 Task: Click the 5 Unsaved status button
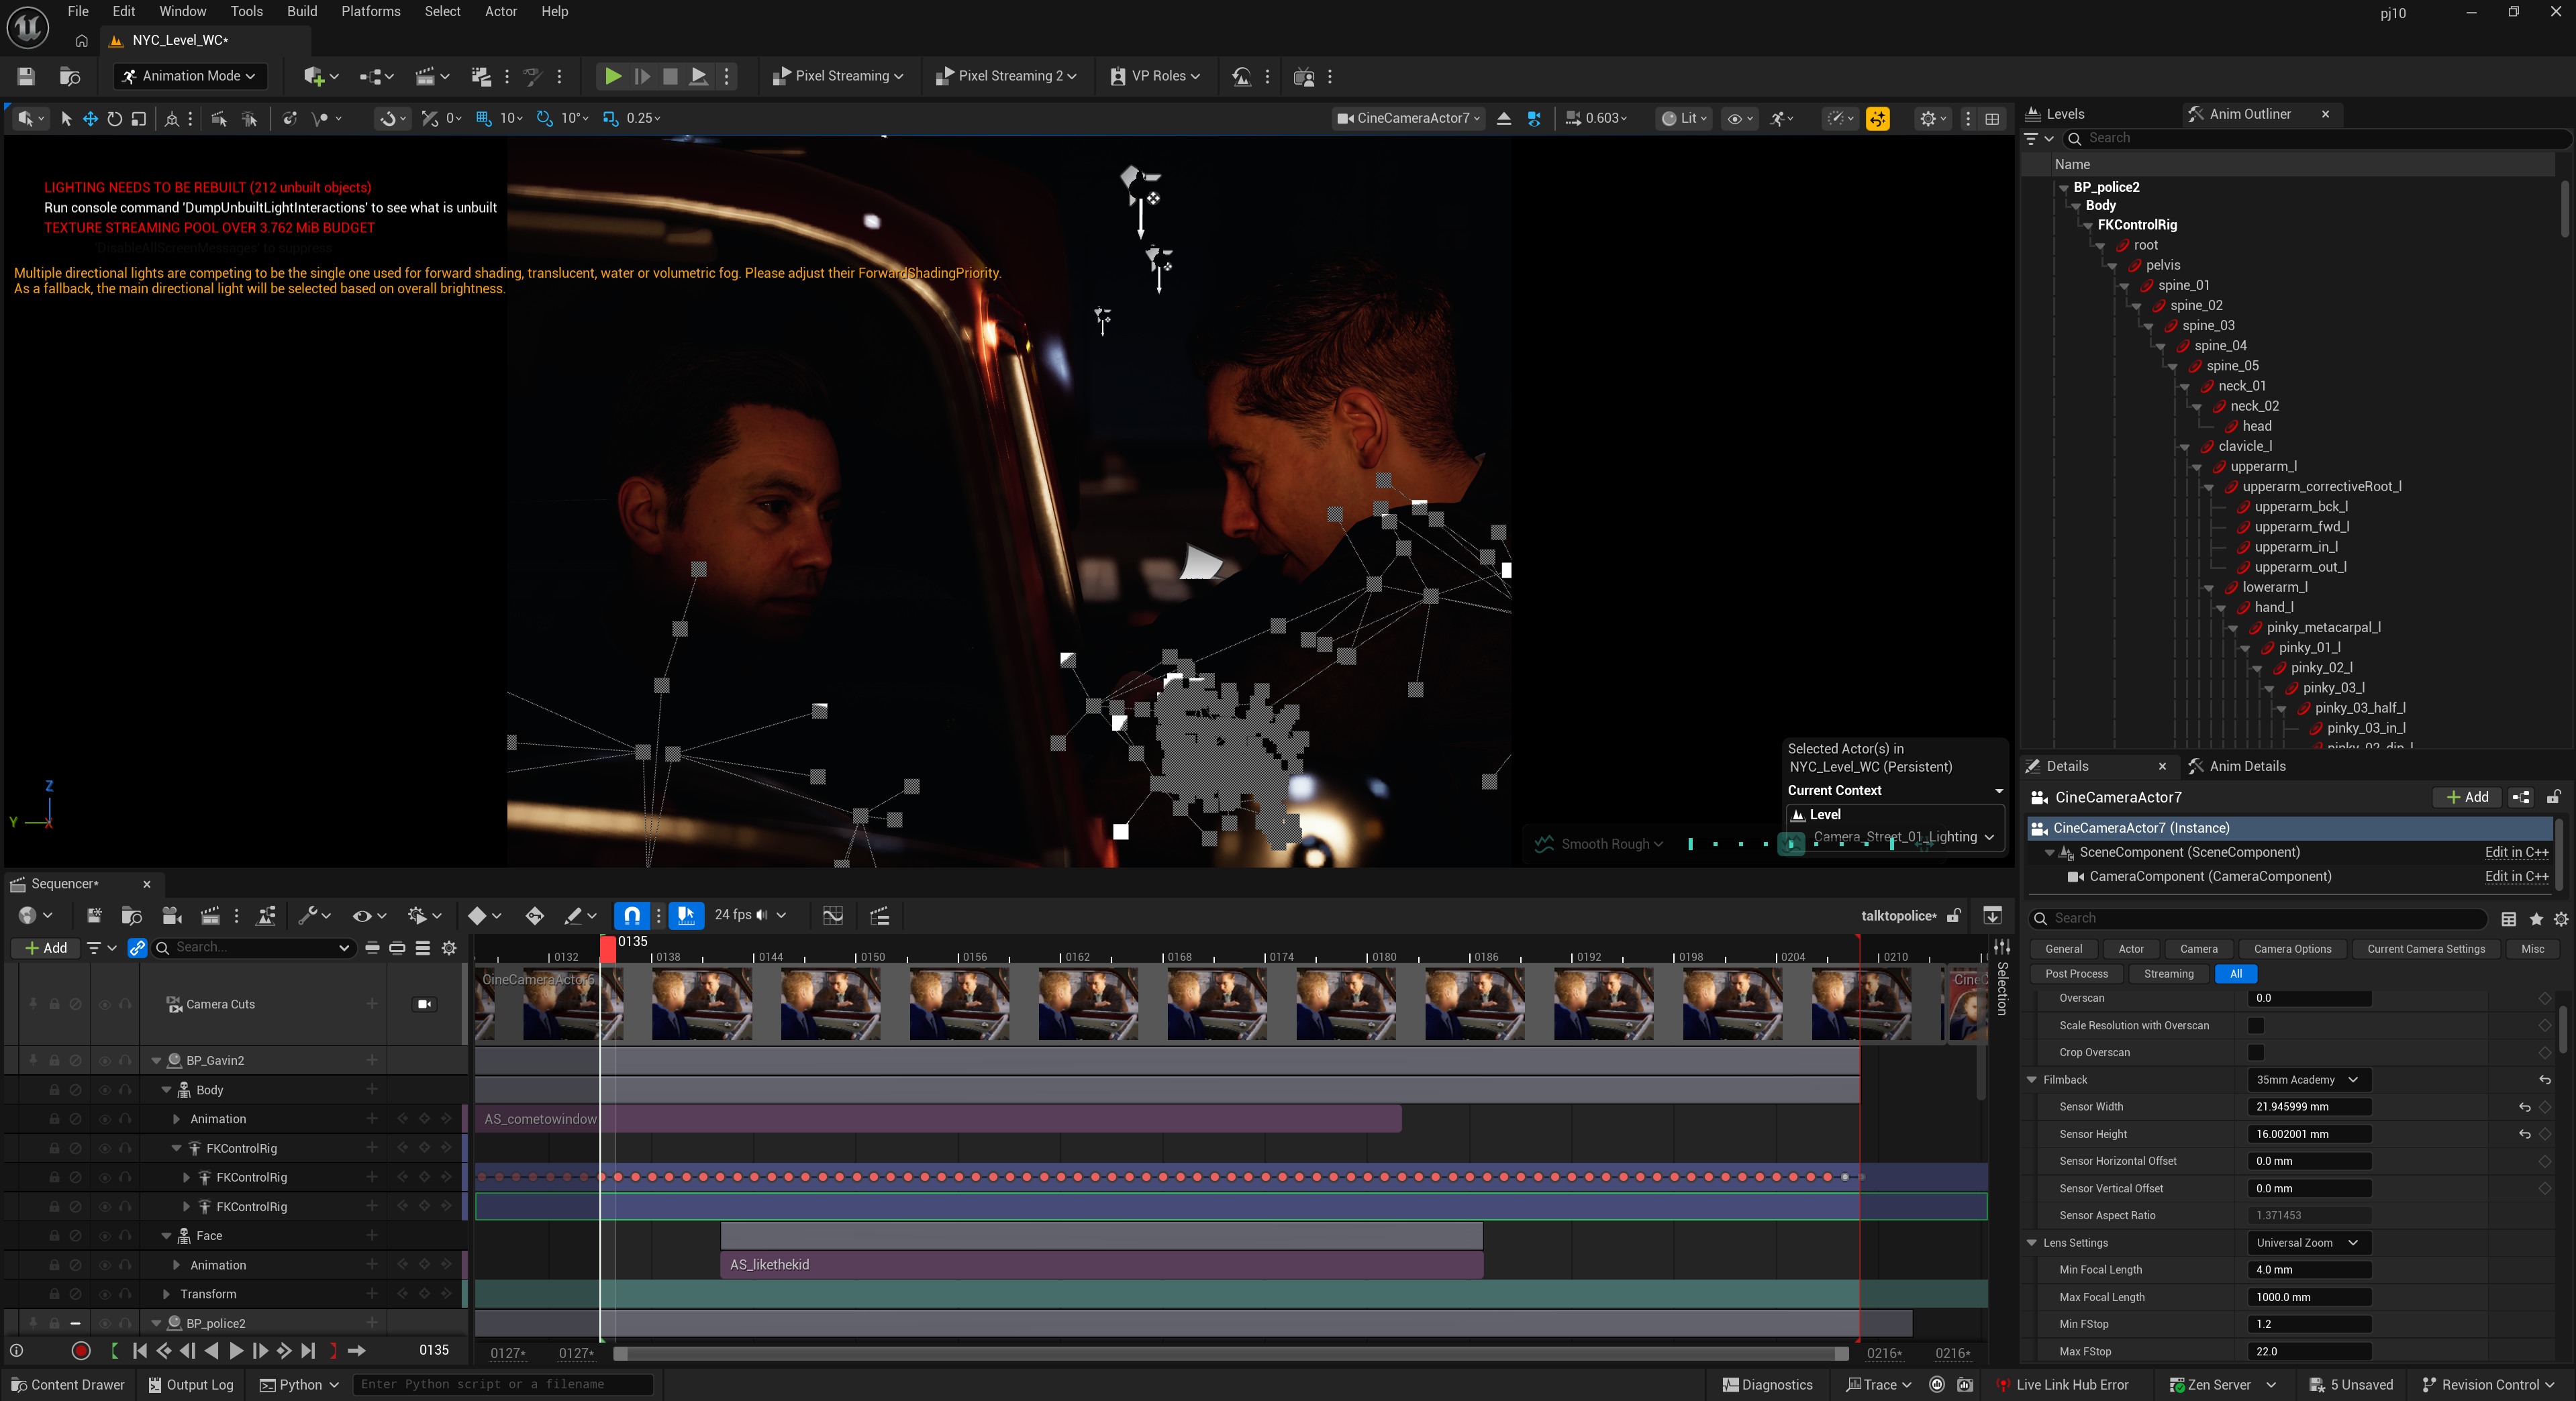coord(2351,1385)
